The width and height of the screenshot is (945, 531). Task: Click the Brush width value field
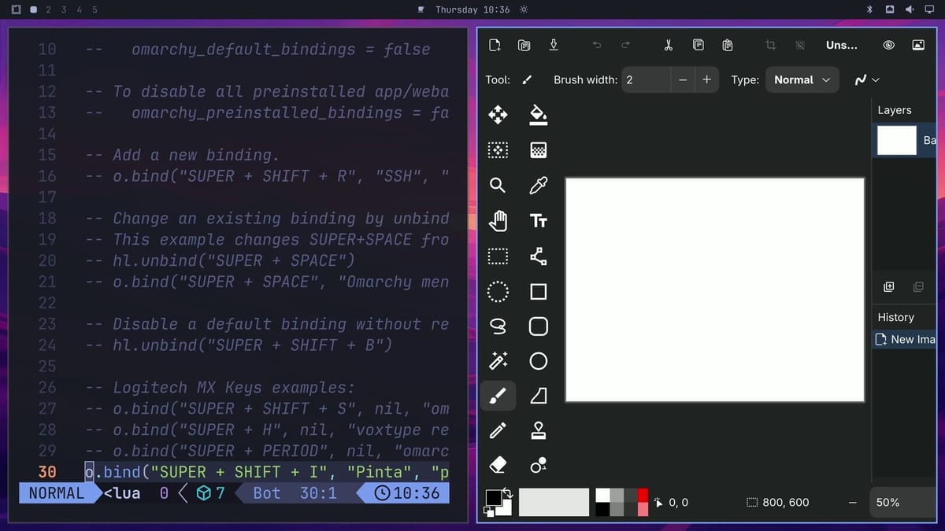coord(646,79)
